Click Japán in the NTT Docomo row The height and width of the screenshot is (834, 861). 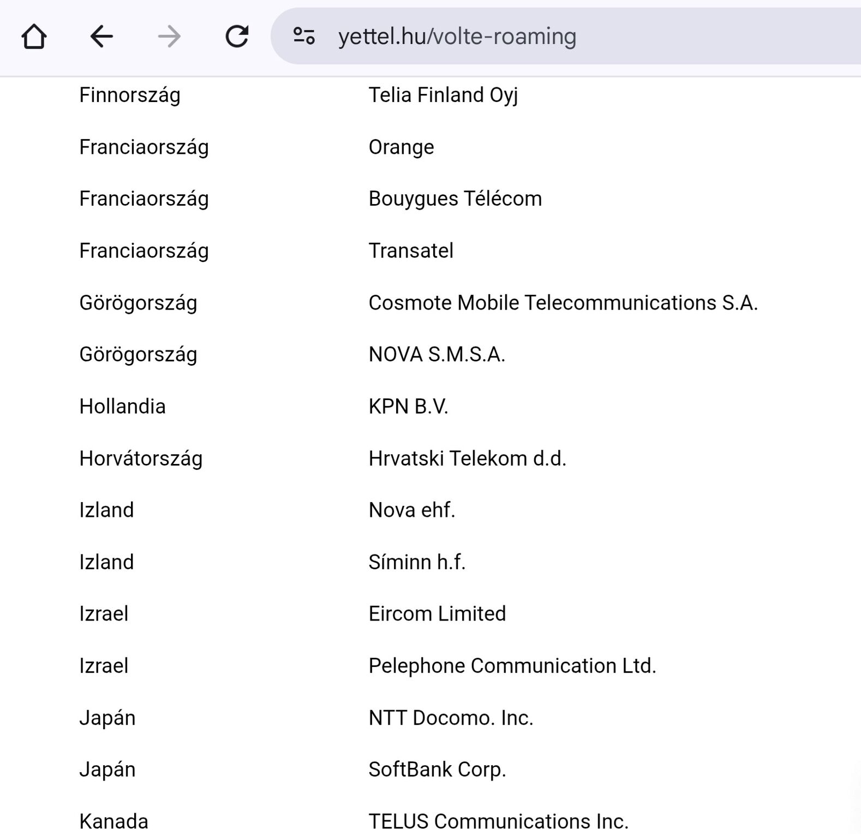click(107, 718)
